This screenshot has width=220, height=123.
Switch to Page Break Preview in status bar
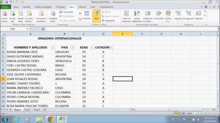pos(183,113)
